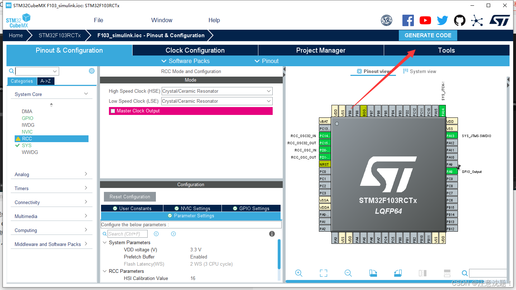Show parameter info with the i icon
The image size is (516, 290).
coord(272,234)
